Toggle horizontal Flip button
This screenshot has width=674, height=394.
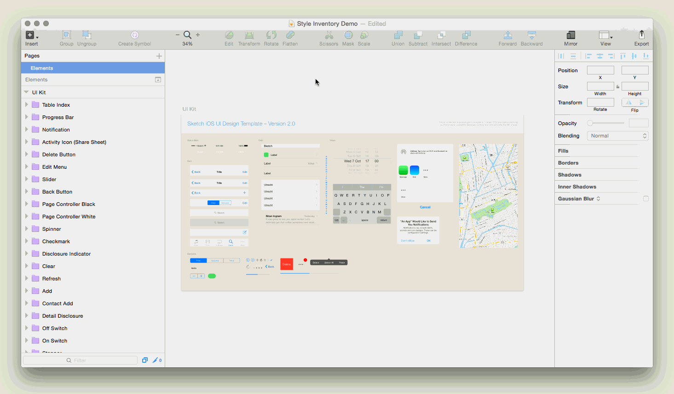click(x=628, y=103)
